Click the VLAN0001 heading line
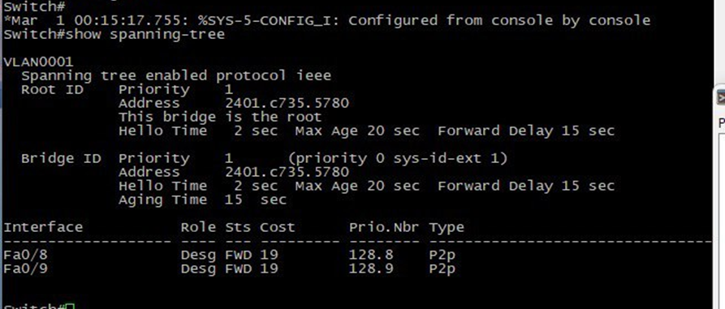 [x=38, y=62]
